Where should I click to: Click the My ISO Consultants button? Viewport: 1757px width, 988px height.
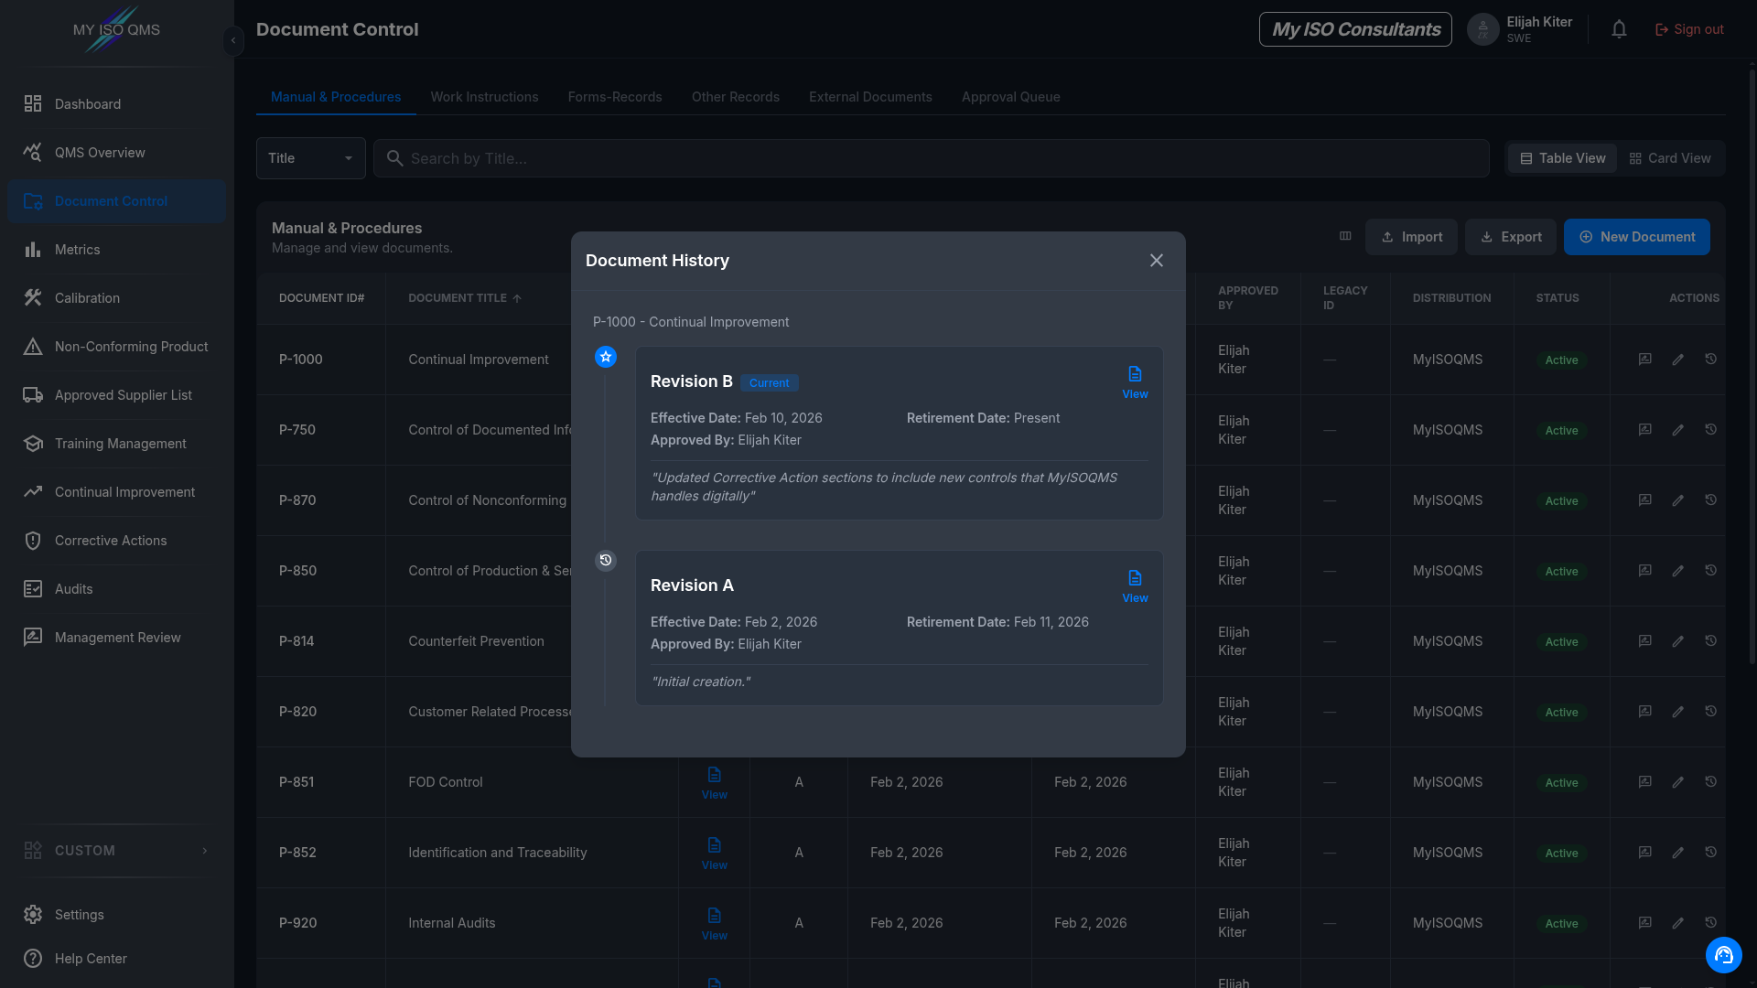pyautogui.click(x=1355, y=29)
